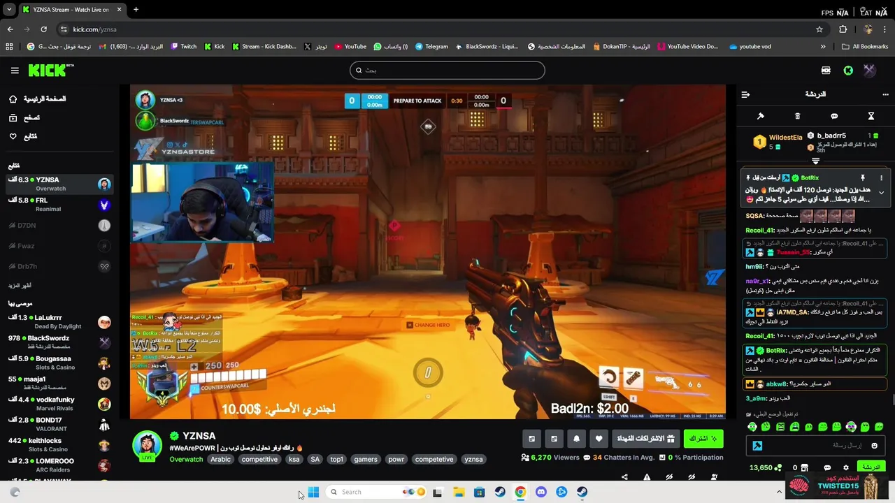Image resolution: width=895 pixels, height=503 pixels.
Task: Click the competitive tag
Action: pyautogui.click(x=259, y=460)
